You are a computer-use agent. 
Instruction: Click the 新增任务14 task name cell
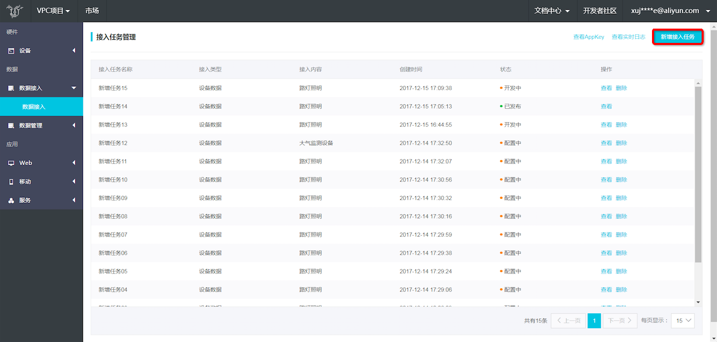[113, 106]
